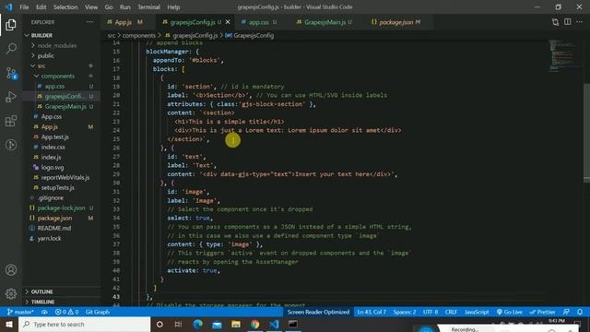Open the feedback icon in status bar
This screenshot has height=332, width=590.
click(566, 312)
